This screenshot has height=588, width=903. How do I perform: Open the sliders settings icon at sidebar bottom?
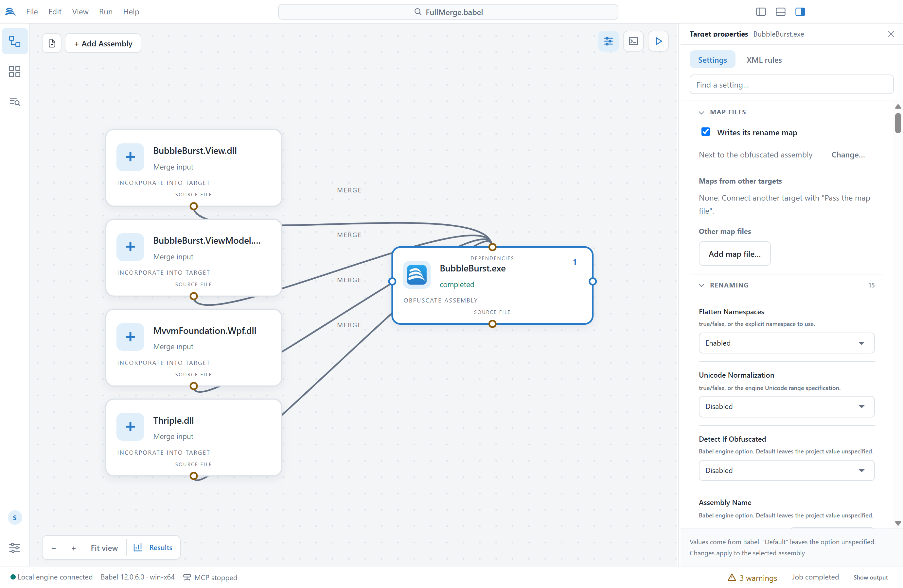click(15, 547)
